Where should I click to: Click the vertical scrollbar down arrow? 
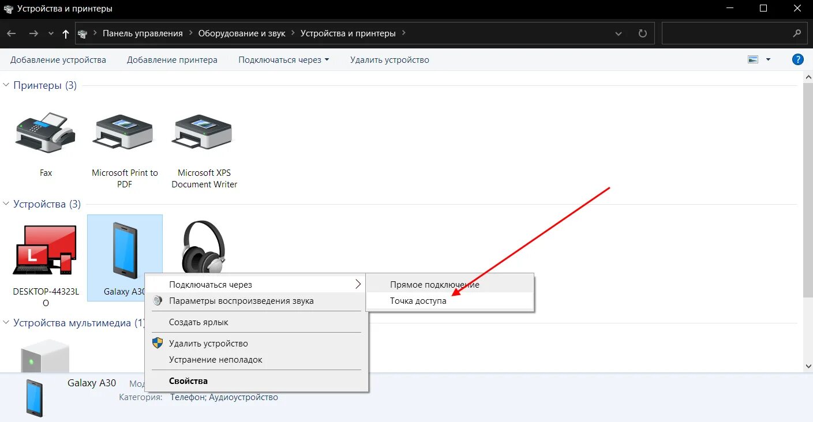(808, 366)
